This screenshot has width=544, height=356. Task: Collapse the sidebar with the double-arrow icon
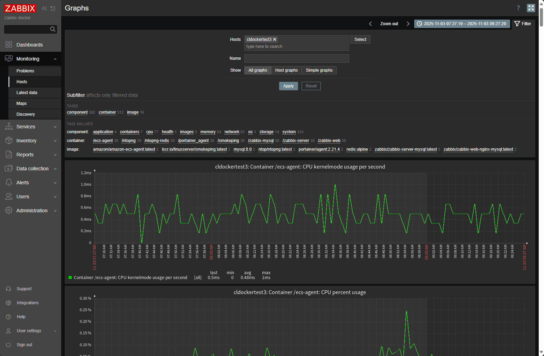[44, 8]
